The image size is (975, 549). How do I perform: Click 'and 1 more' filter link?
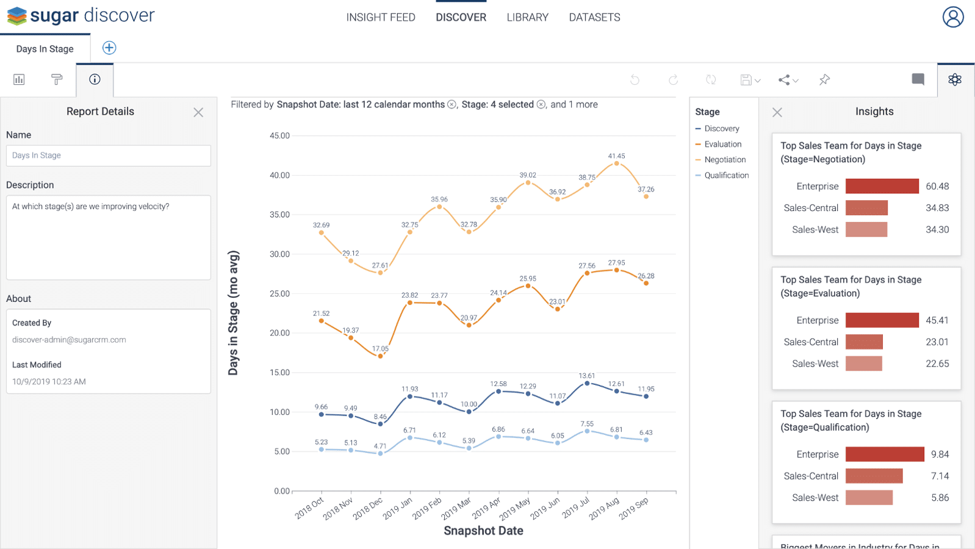pyautogui.click(x=574, y=104)
